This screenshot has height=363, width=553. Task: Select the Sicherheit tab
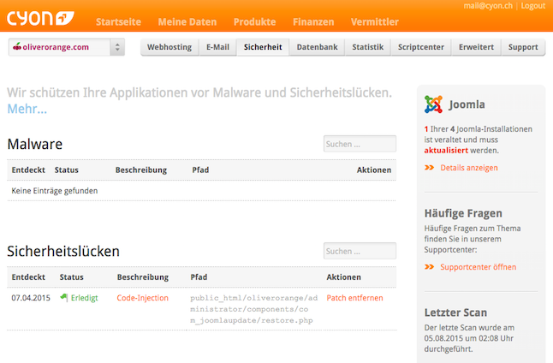[x=263, y=47]
